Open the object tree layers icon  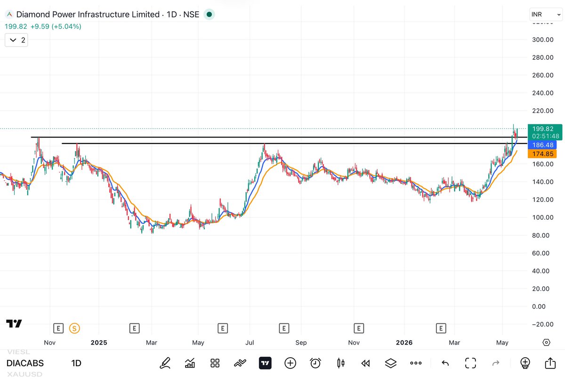391,363
